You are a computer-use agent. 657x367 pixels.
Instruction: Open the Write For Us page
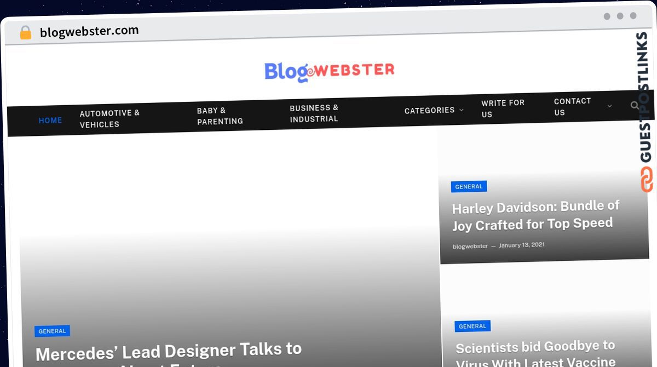pyautogui.click(x=503, y=108)
